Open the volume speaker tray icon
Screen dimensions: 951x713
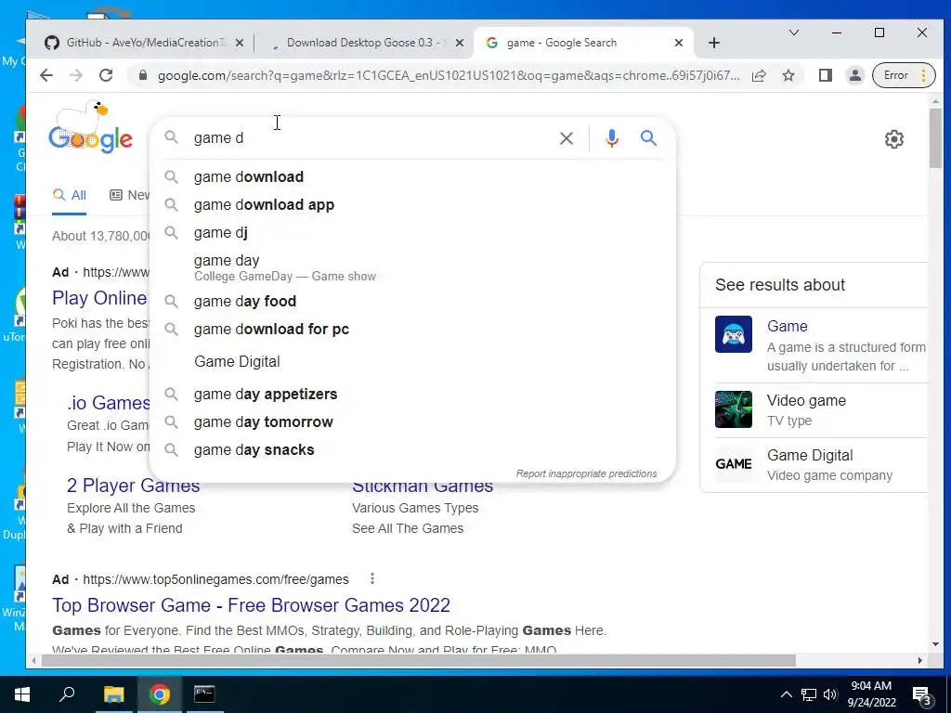[x=830, y=694]
